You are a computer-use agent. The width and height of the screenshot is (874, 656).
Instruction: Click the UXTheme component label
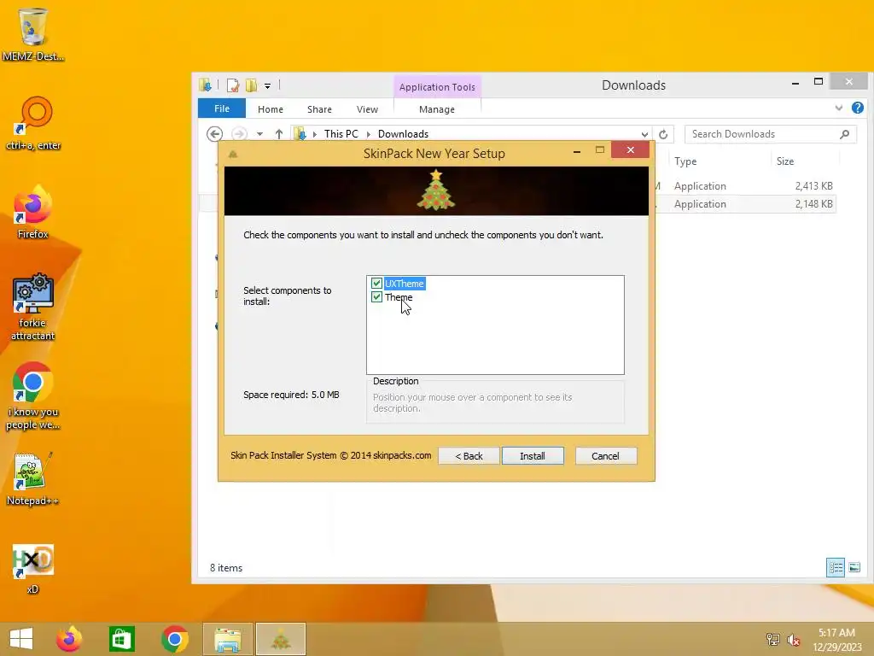(x=404, y=284)
